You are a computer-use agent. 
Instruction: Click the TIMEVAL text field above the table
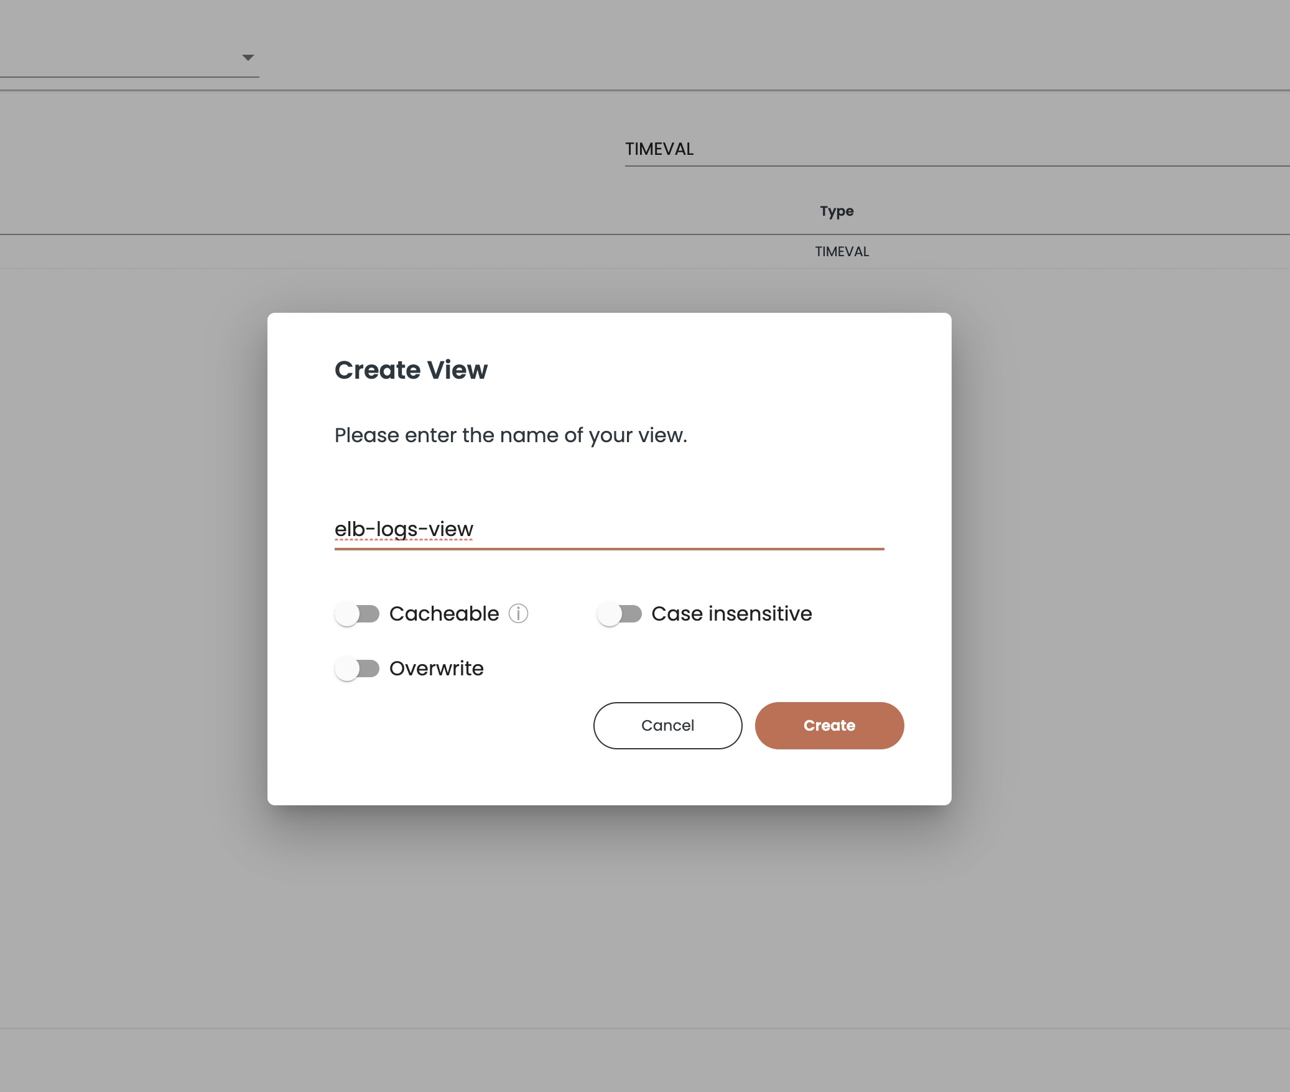pos(957,149)
